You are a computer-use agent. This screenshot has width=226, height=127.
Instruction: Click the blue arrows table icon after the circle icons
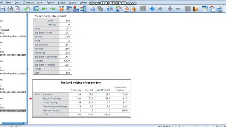[110, 8]
